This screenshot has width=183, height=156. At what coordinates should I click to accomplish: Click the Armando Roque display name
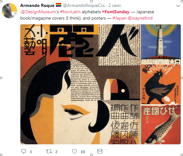click(37, 5)
